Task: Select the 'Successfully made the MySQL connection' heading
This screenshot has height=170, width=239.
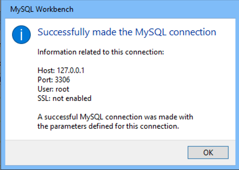Action: (127, 32)
